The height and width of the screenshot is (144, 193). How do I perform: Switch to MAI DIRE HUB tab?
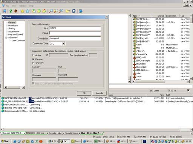pyautogui.click(x=35, y=133)
